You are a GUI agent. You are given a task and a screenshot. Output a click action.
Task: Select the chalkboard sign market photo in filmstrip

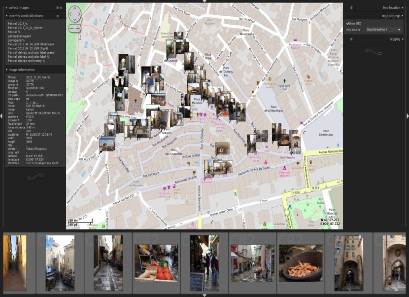click(x=204, y=263)
